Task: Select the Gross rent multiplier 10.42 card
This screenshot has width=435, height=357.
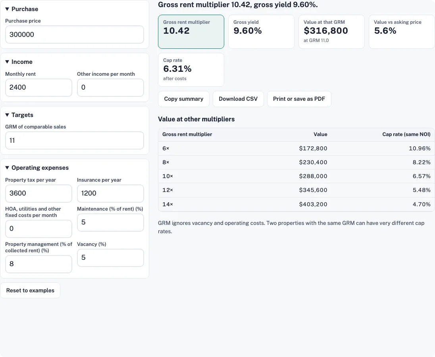Action: (x=191, y=32)
